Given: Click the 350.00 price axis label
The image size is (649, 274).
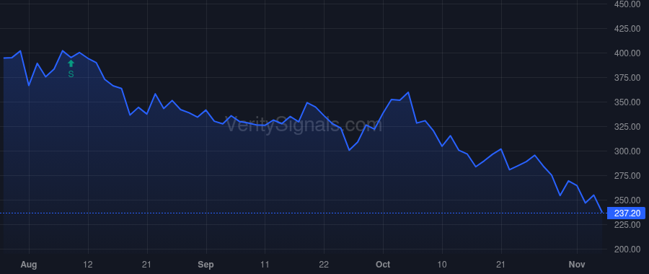Looking at the screenshot, I should click(x=627, y=102).
